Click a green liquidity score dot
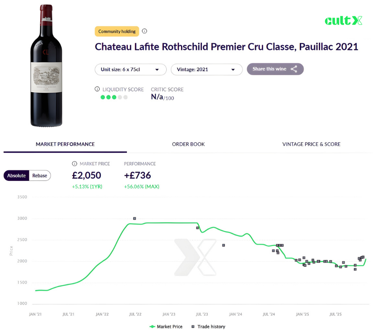 click(103, 97)
